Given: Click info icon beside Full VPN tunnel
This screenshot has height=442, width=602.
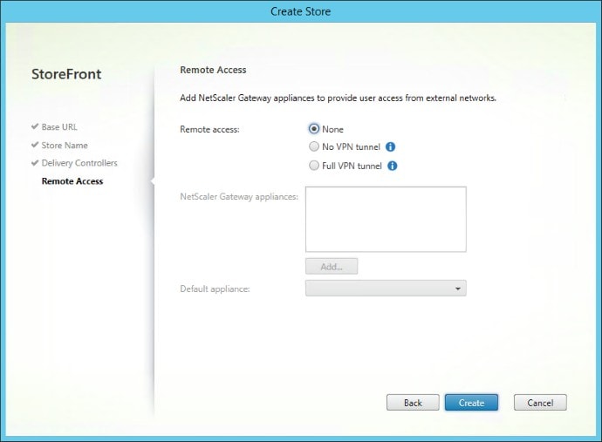Looking at the screenshot, I should pyautogui.click(x=393, y=166).
